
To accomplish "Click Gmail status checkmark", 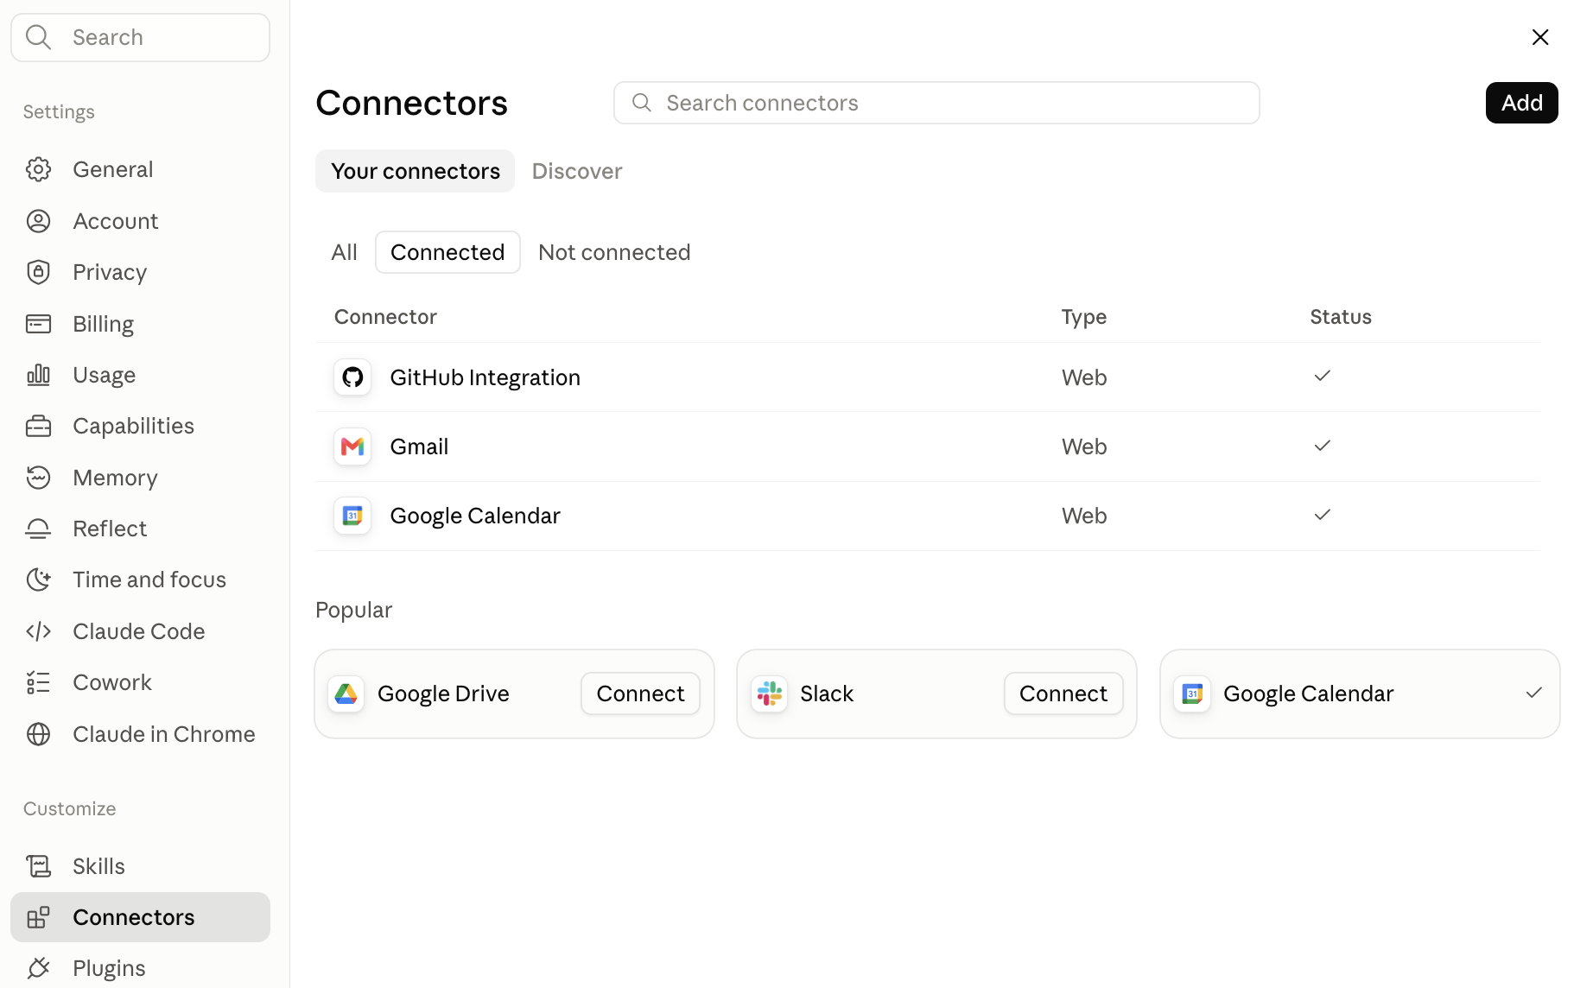I will [x=1322, y=446].
